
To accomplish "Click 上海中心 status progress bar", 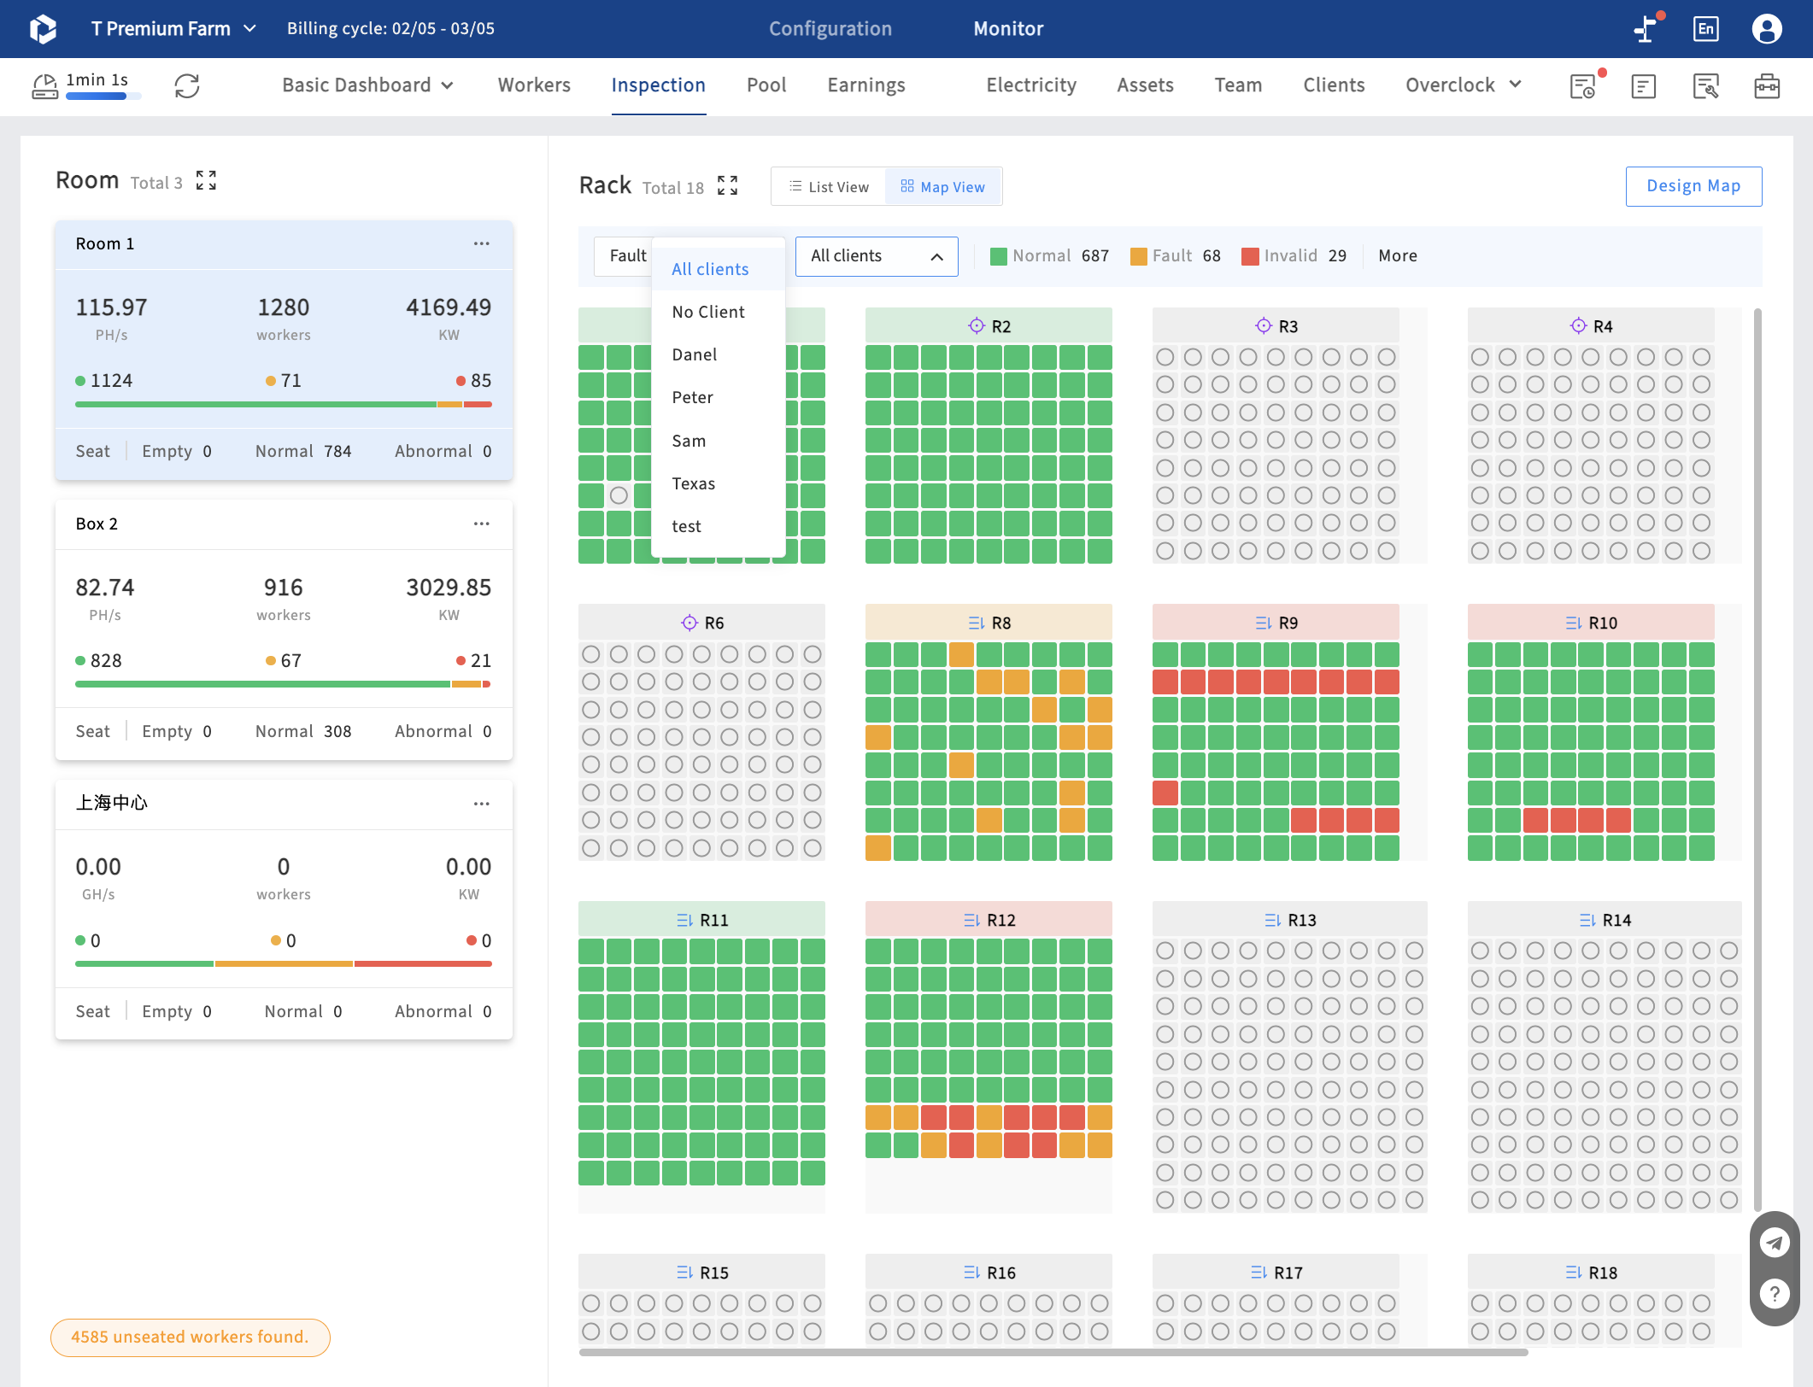I will click(x=284, y=963).
